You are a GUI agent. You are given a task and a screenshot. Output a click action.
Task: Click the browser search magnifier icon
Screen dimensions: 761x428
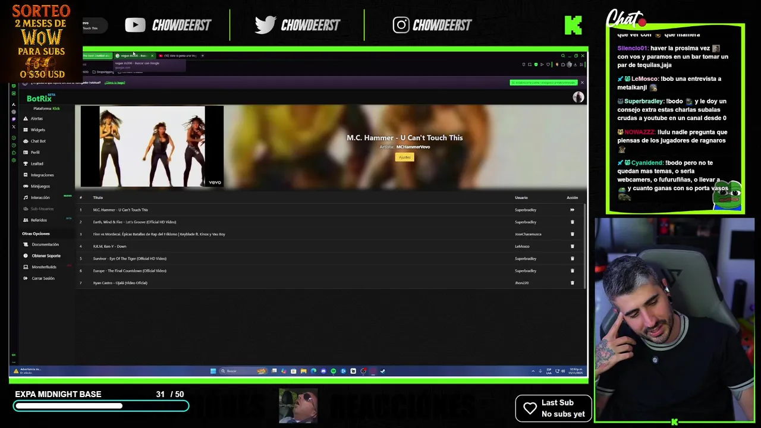pyautogui.click(x=562, y=55)
